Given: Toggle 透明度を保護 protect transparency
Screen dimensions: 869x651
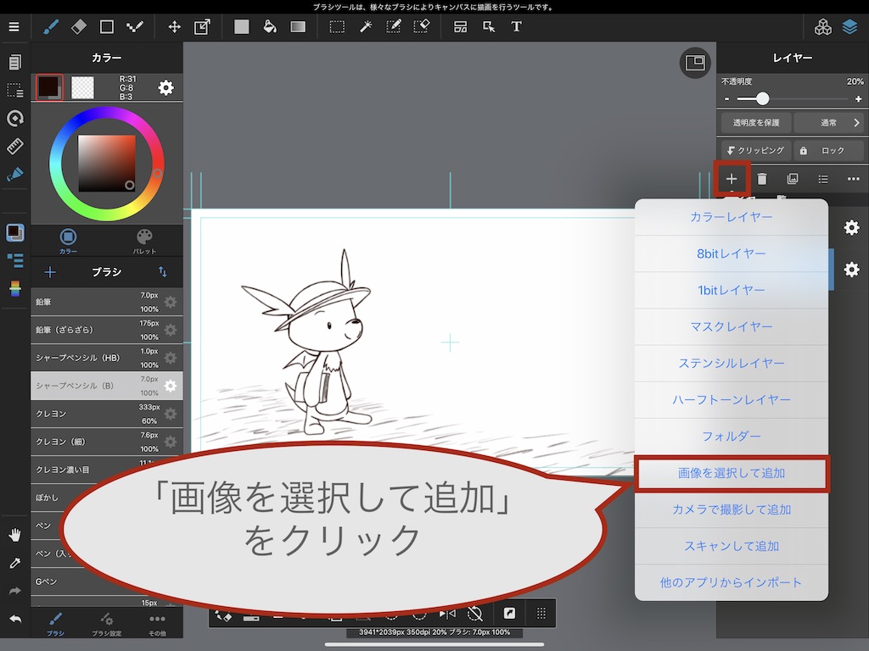Looking at the screenshot, I should (755, 123).
